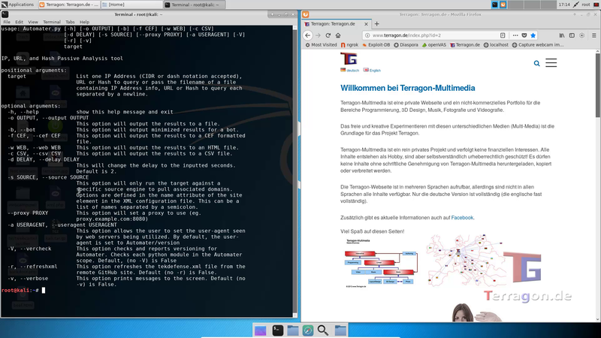Open the Applications menu in the panel

[17, 5]
